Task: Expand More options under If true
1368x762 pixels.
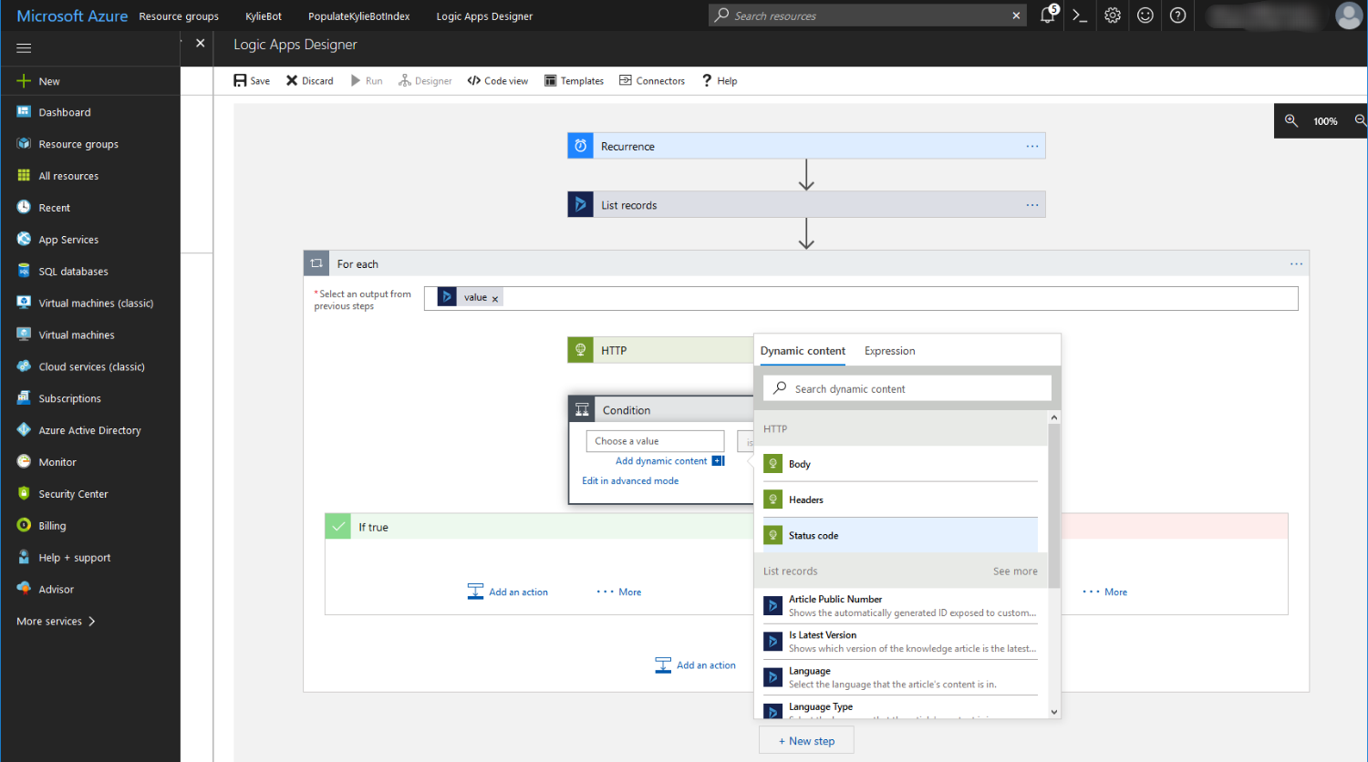Action: pos(619,592)
